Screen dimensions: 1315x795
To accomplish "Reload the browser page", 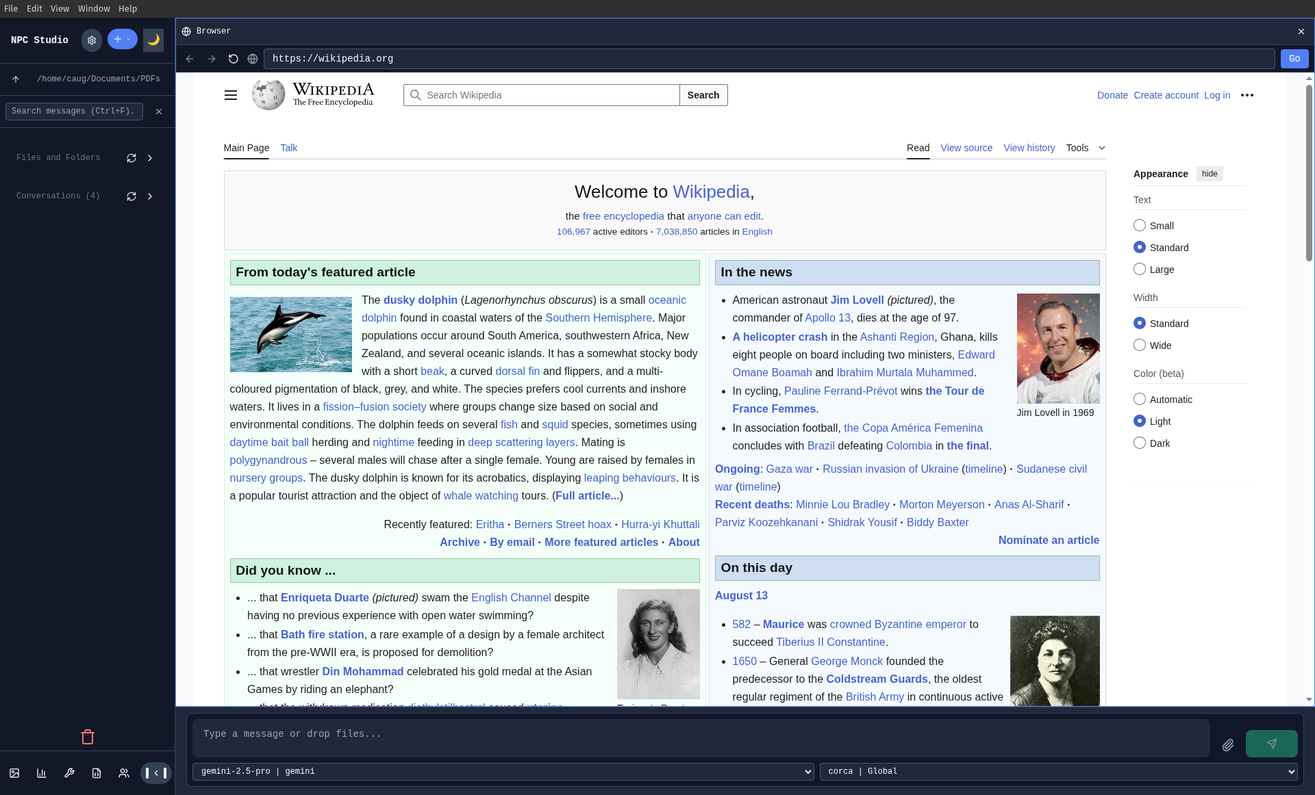I will point(233,59).
